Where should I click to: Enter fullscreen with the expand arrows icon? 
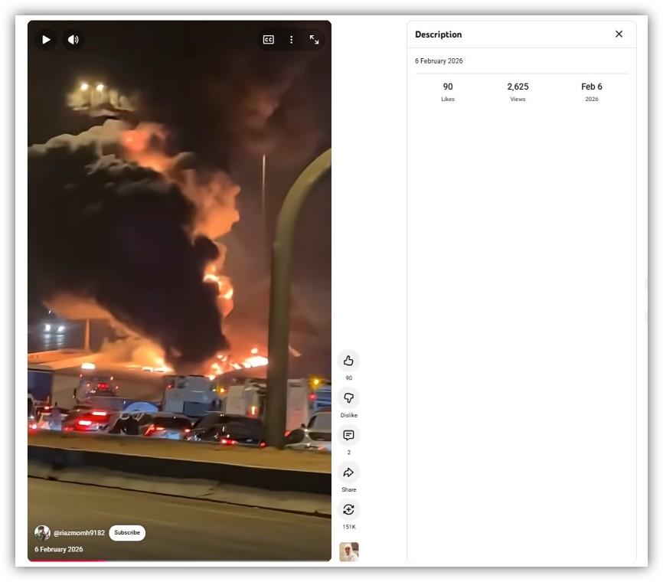pyautogui.click(x=314, y=40)
